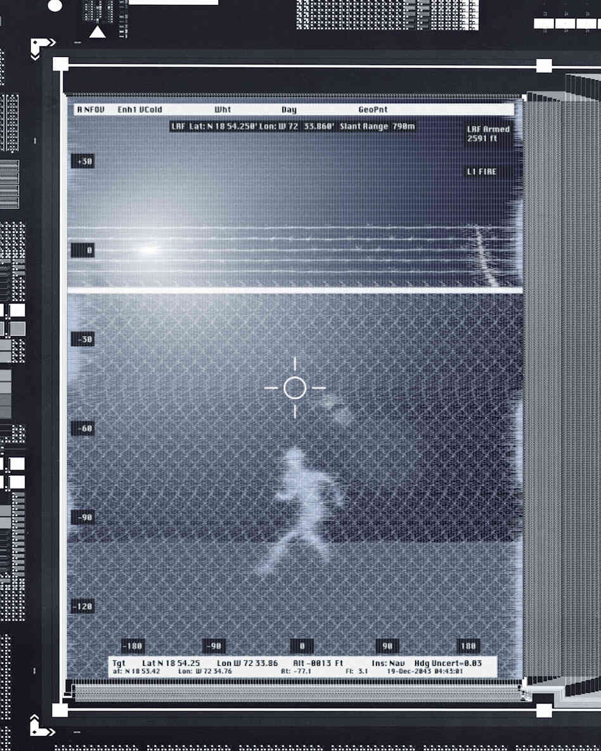This screenshot has height=751, width=601.
Task: Click the LRF 'Lat: N 18 54.250'' readout
Action: 223,127
